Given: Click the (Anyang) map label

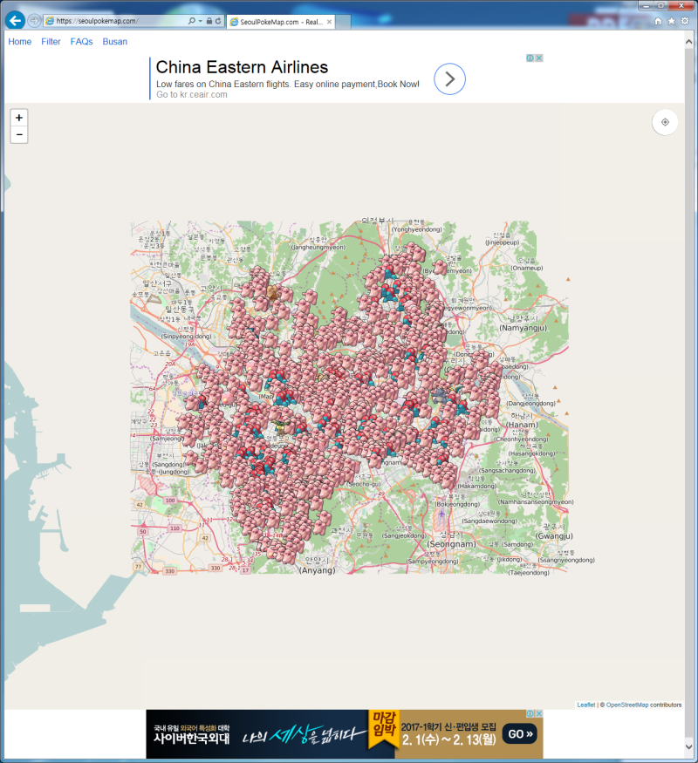Looking at the screenshot, I should click(318, 570).
